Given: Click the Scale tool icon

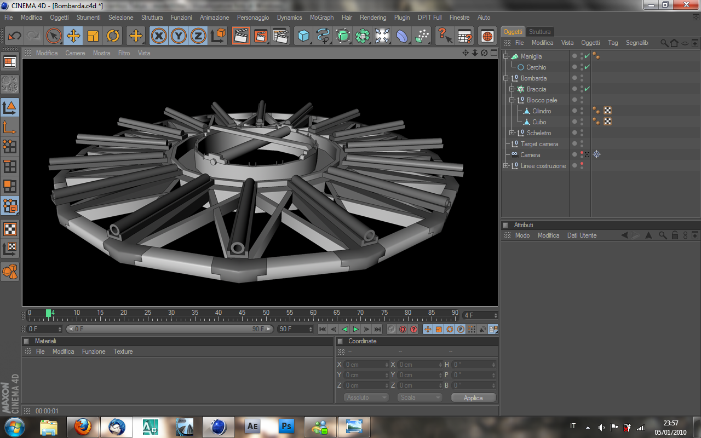Looking at the screenshot, I should pos(93,36).
